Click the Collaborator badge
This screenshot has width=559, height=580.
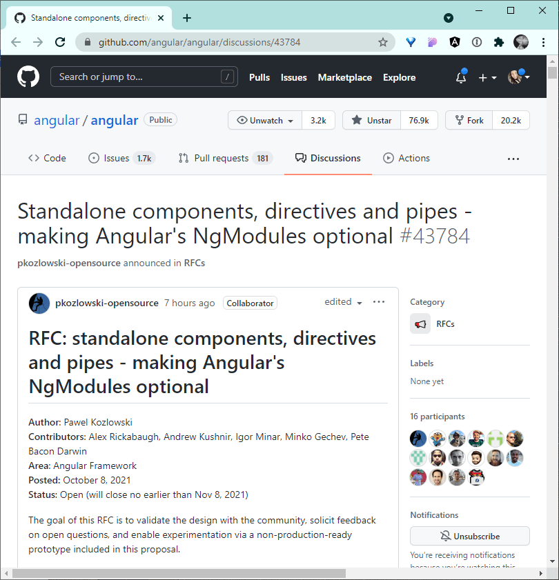[250, 303]
